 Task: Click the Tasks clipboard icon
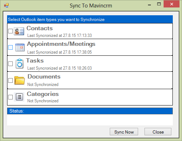(x=19, y=64)
